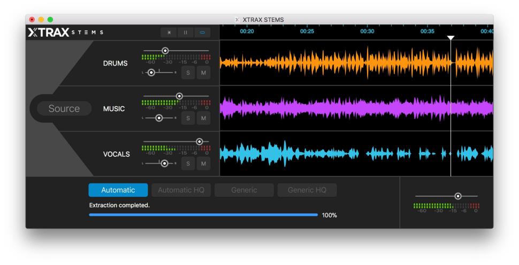This screenshot has width=519, height=265.
Task: Mute the MUSIC track
Action: 203,118
